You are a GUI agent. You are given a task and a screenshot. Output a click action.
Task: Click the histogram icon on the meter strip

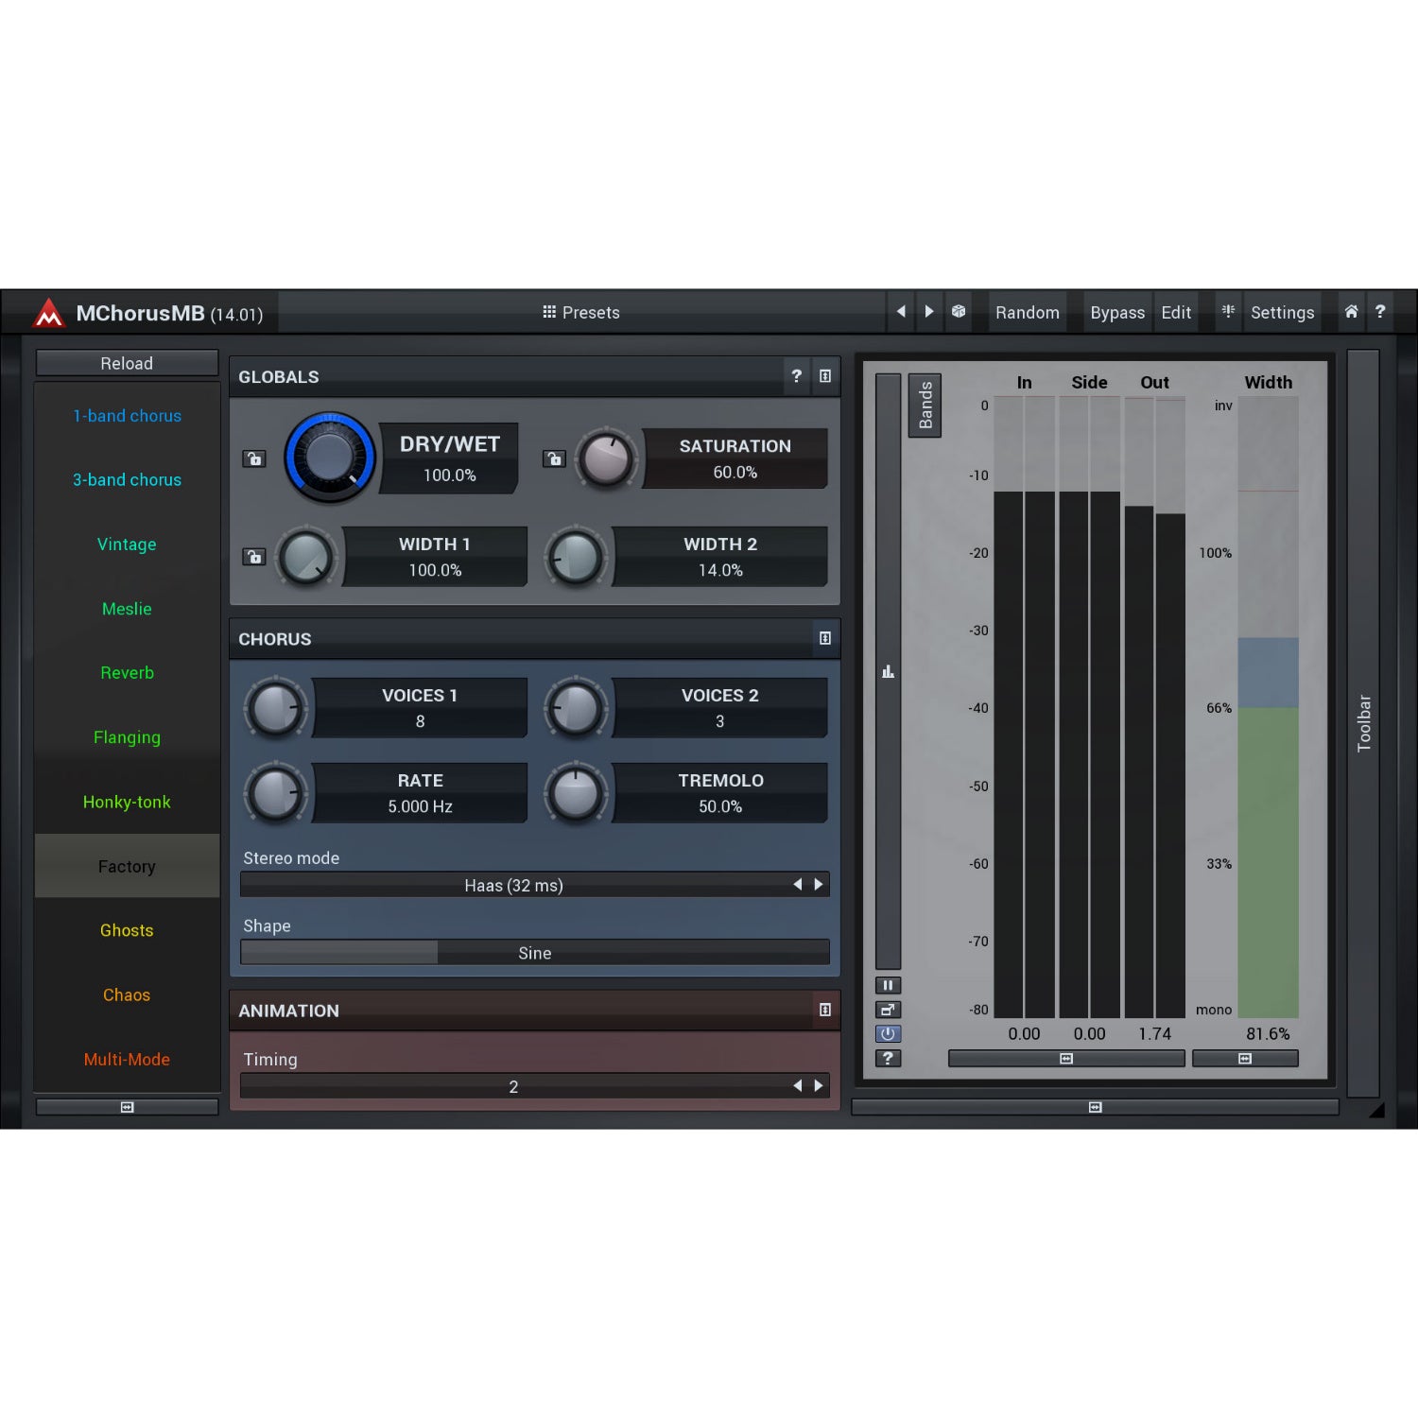(888, 672)
